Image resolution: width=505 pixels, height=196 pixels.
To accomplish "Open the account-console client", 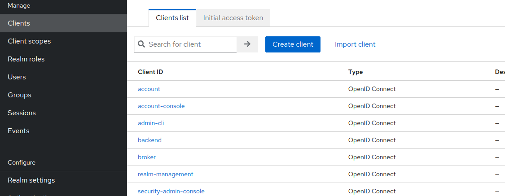I will pyautogui.click(x=161, y=106).
